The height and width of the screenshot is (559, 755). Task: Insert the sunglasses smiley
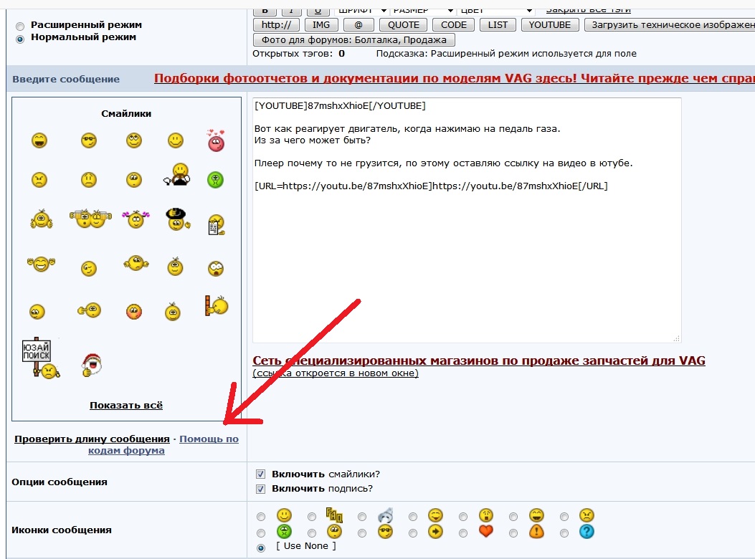(x=88, y=140)
